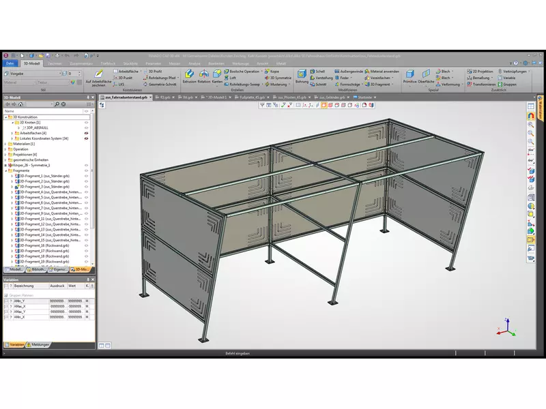Click Auf Arbeitsfläche zeichnen icon
Viewport: 546px width, 409px height.
tap(99, 77)
